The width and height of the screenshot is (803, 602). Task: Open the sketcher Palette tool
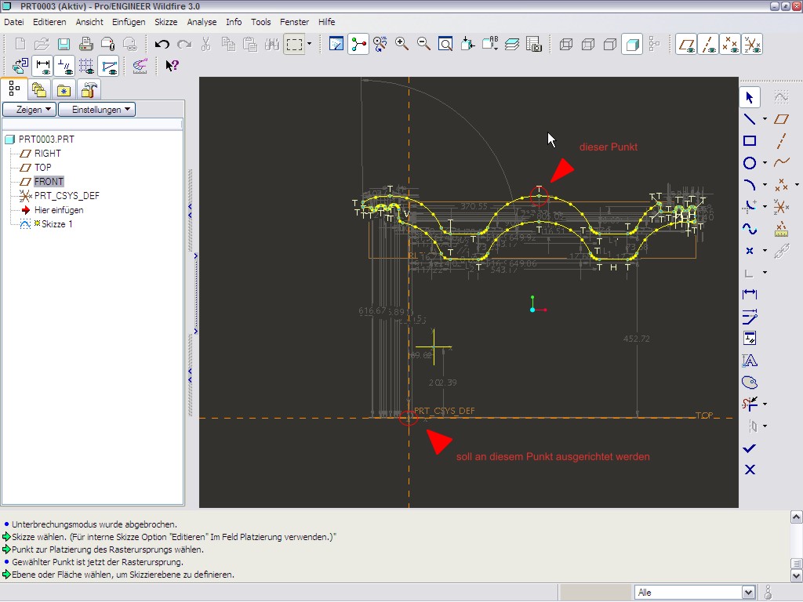(x=750, y=383)
